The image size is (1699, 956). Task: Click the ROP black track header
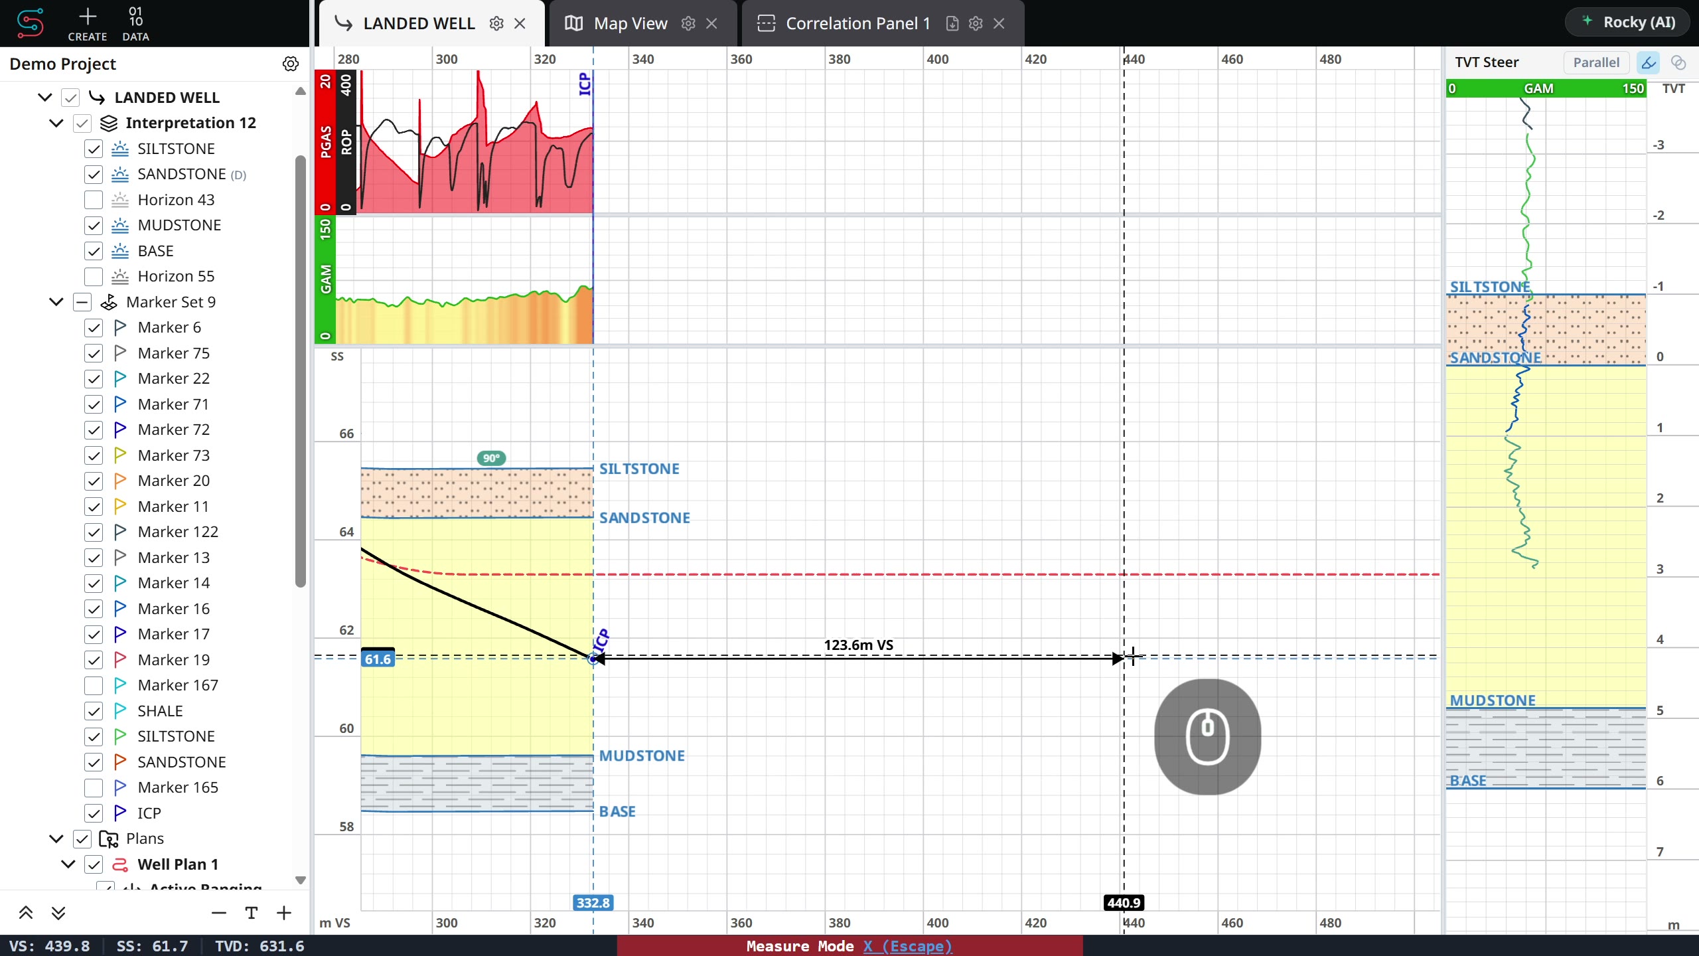point(346,141)
